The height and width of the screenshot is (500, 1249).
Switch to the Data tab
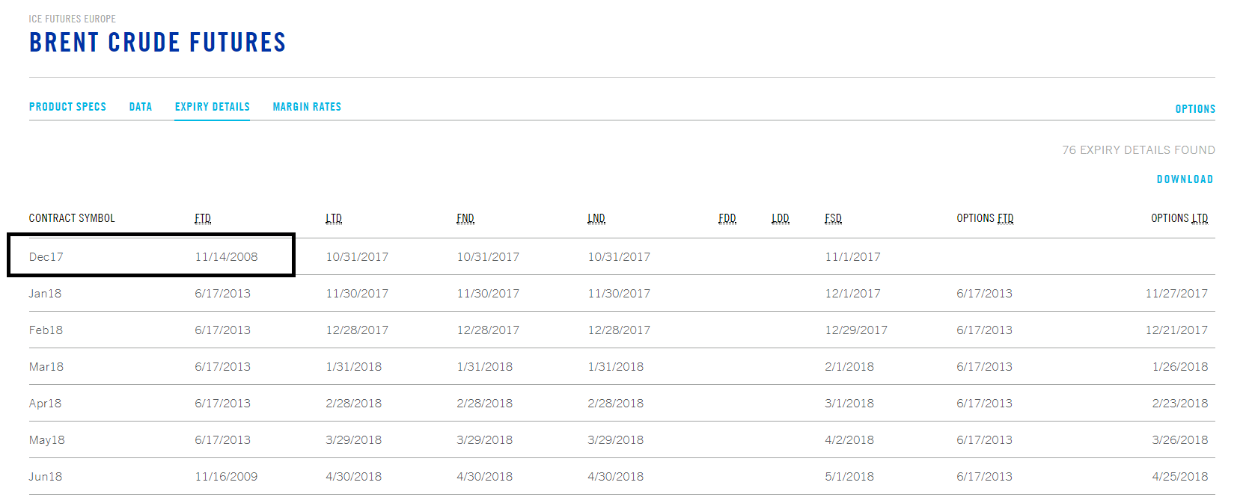[x=141, y=107]
